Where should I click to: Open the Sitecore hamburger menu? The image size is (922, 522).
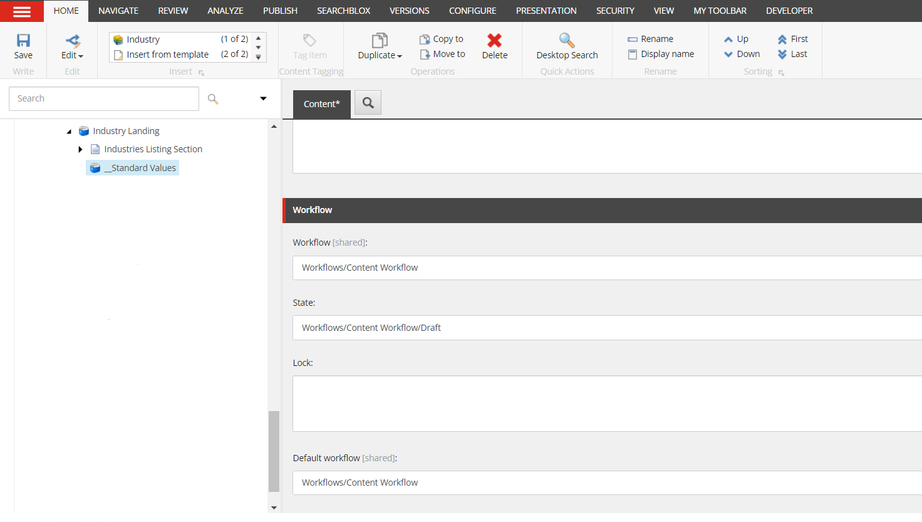[21, 11]
